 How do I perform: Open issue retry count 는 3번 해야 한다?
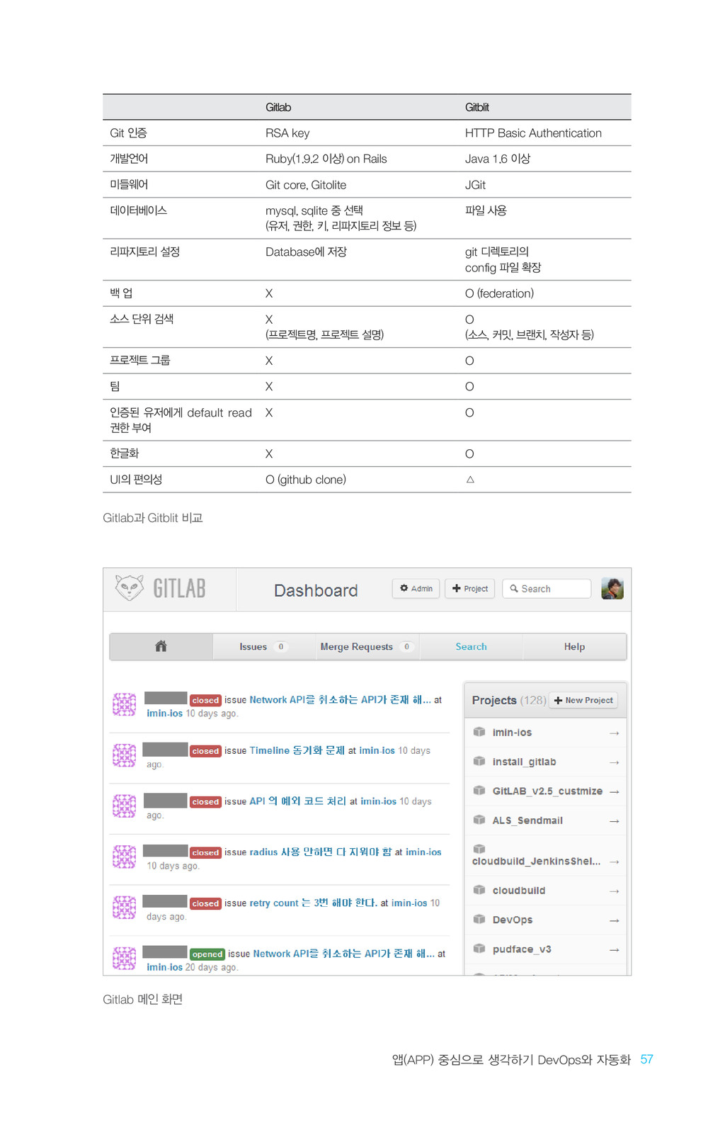313,903
